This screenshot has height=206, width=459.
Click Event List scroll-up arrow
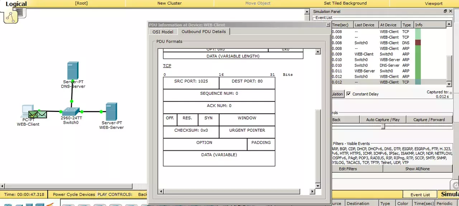(x=449, y=24)
